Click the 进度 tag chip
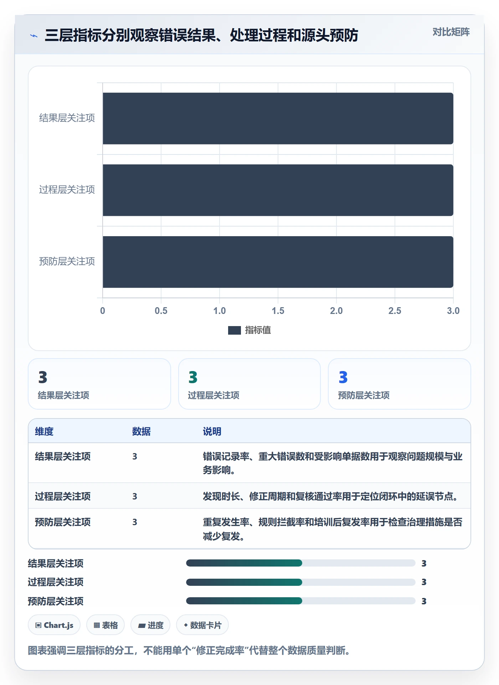This screenshot has width=499, height=685. click(150, 625)
